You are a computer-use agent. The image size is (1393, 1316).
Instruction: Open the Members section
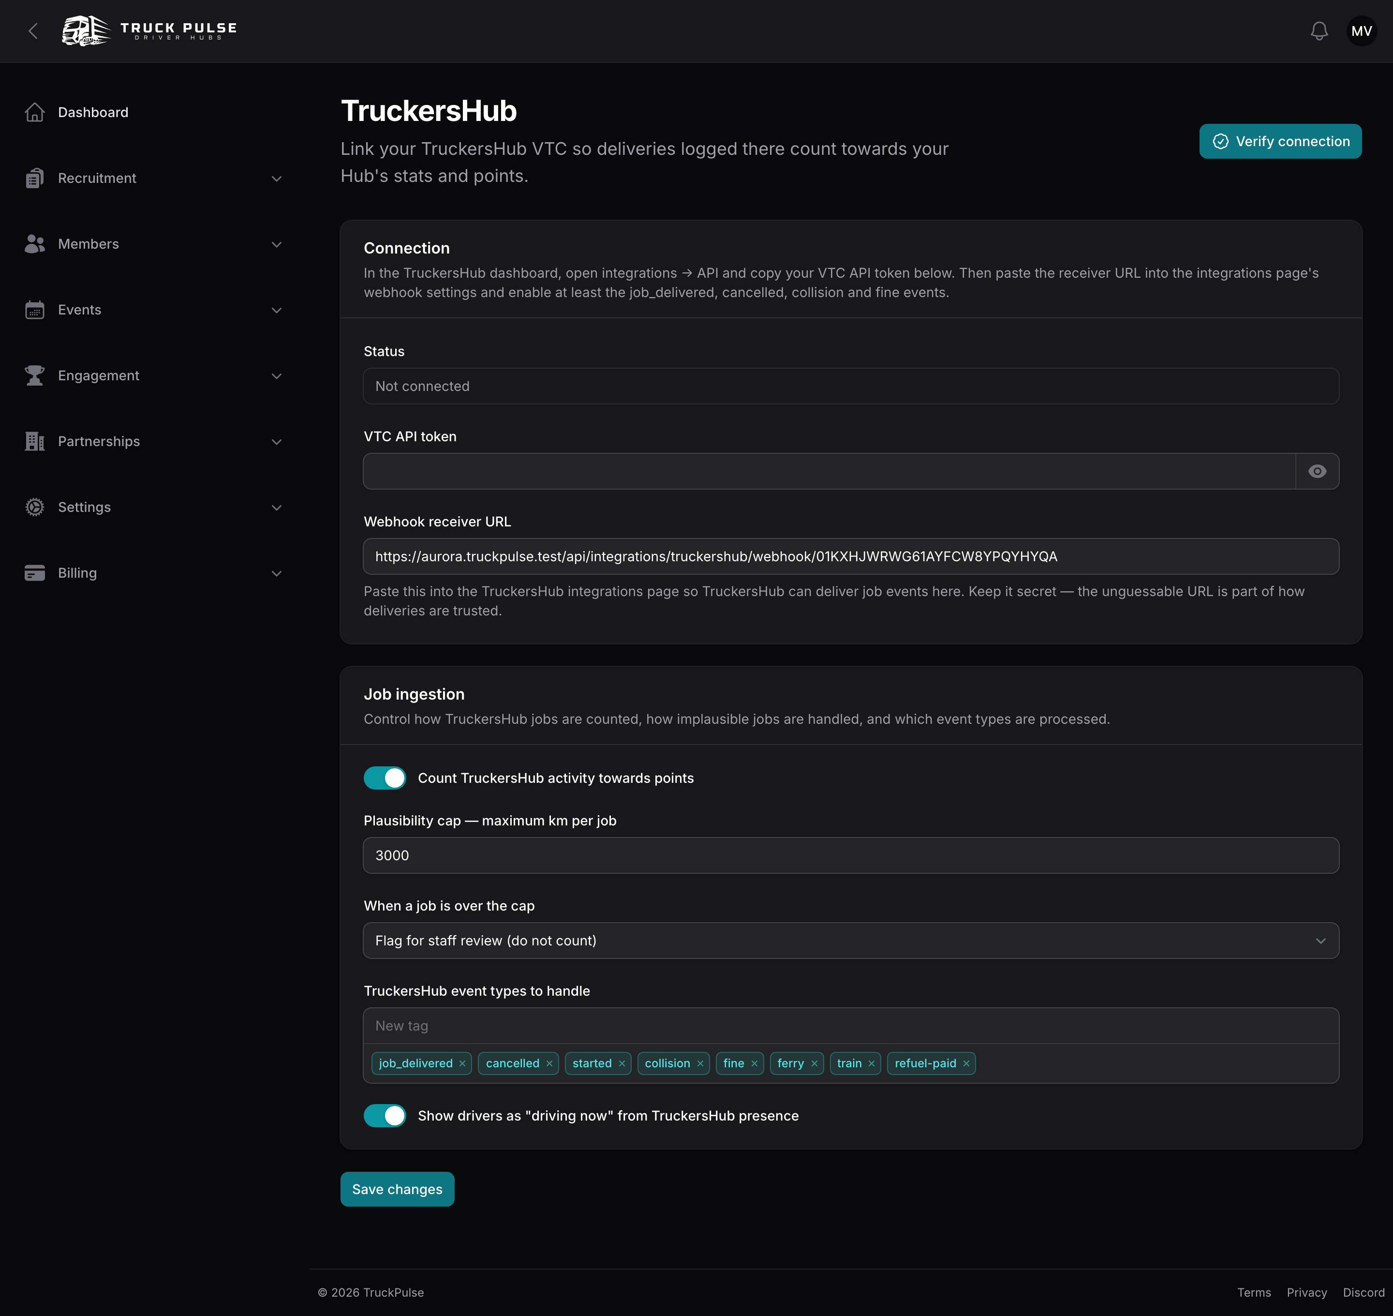click(89, 244)
